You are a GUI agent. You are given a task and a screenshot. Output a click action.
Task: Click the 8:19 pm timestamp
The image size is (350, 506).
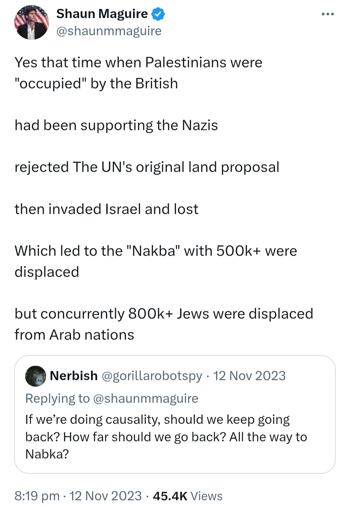click(x=37, y=496)
